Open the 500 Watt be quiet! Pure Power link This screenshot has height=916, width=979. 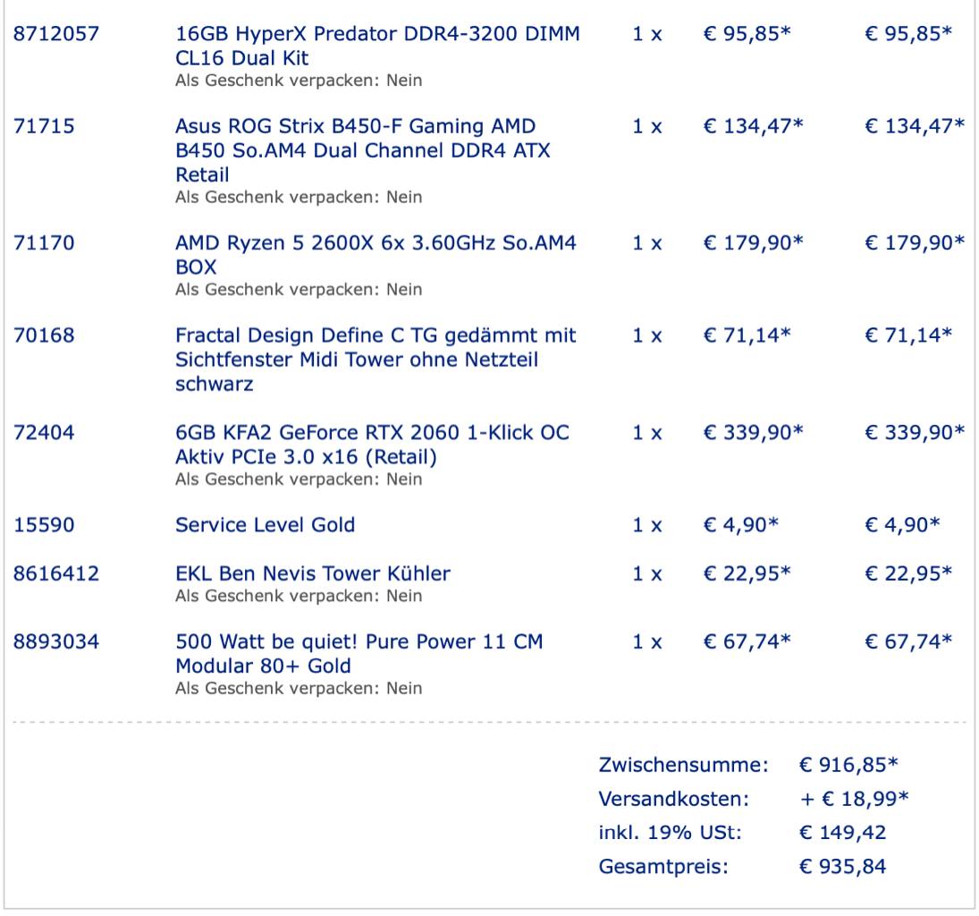coord(359,654)
